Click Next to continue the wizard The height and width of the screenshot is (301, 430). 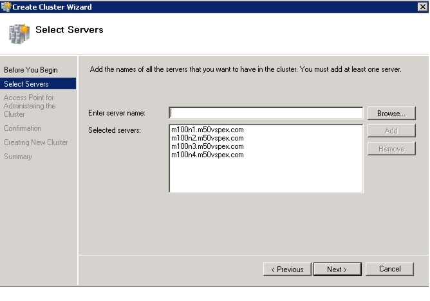click(337, 270)
